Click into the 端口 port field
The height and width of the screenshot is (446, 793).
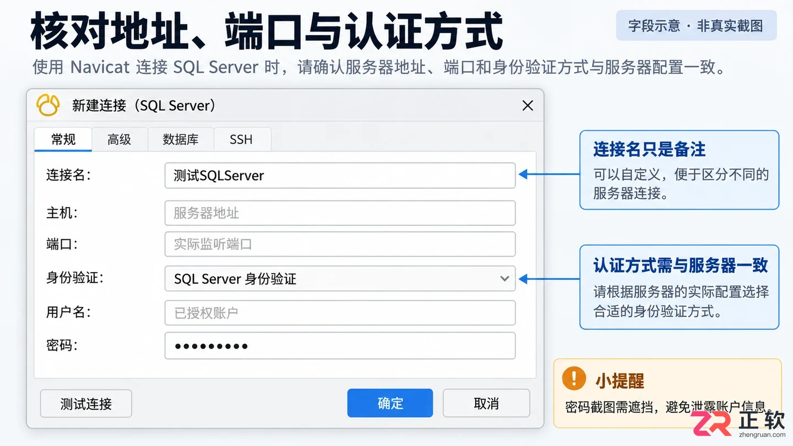(340, 244)
